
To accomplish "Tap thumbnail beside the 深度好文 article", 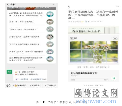I will pos(50,44).
